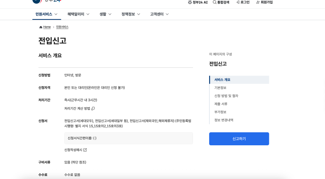This screenshot has width=325, height=179.
Task: Click the 즉시(근무시간 내 3시간) value
Action: click(x=80, y=100)
